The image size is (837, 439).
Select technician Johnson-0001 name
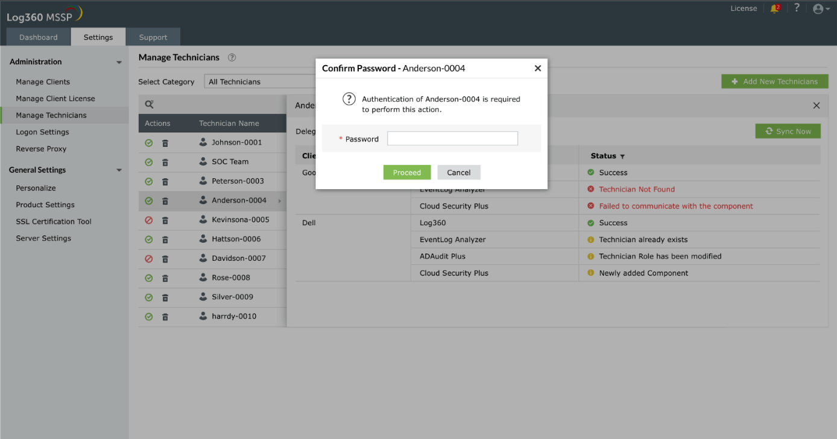pos(237,143)
